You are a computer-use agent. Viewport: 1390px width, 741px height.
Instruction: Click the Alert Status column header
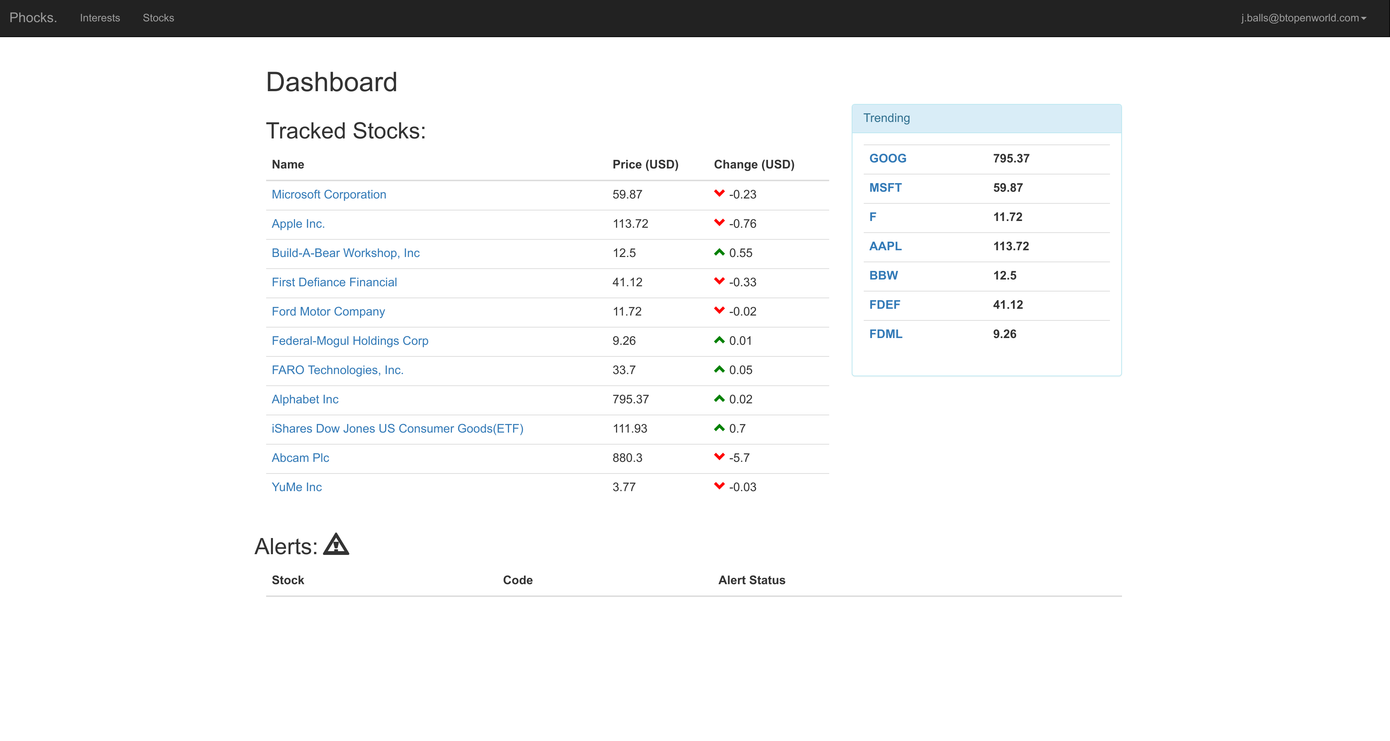[751, 580]
